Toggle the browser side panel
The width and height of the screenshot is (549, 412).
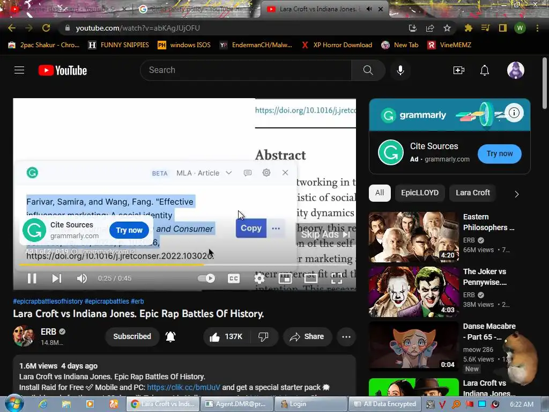point(502,28)
